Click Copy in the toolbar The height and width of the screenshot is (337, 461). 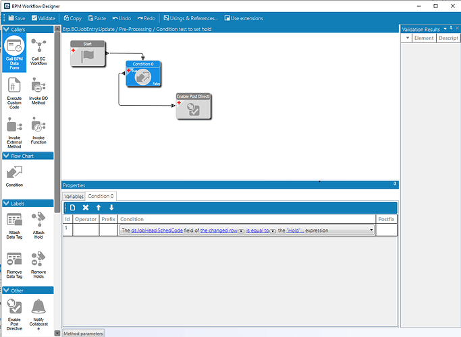point(73,18)
